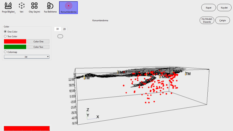Open the Jet colormap dropdown
The image size is (233, 131).
(27, 57)
